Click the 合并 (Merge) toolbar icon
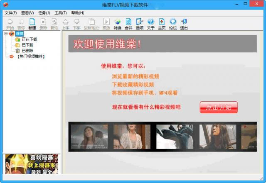 click(128, 24)
